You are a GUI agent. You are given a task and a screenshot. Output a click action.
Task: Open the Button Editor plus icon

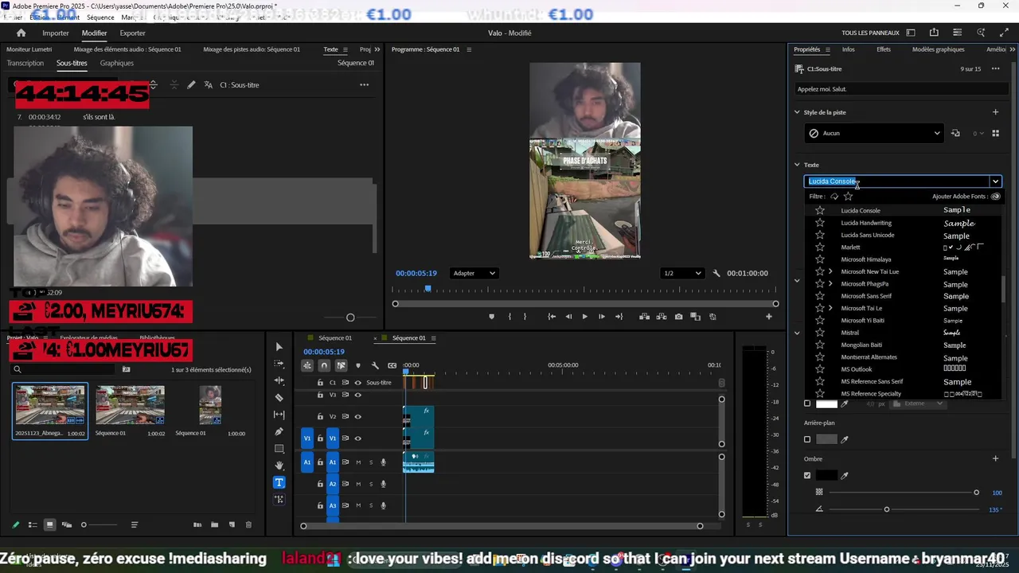tap(768, 317)
